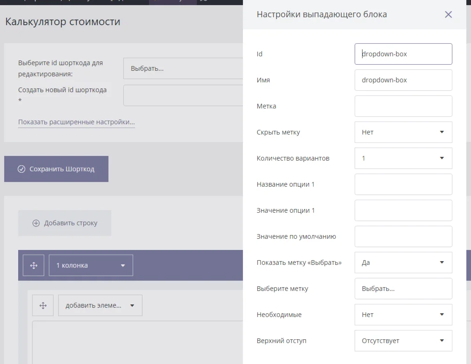This screenshot has height=364, width=471.
Task: Expand the Количество вариантов dropdown
Action: (x=403, y=158)
